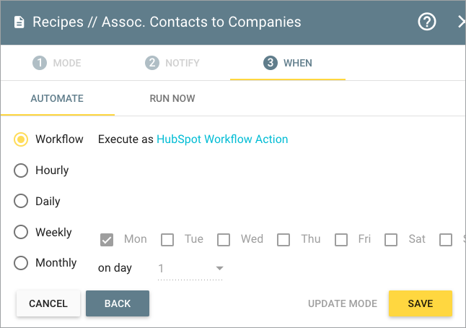Choose the Daily radio button
Viewport: 466px width, 328px height.
[x=21, y=201]
